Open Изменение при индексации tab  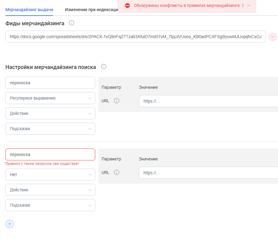[x=91, y=9]
